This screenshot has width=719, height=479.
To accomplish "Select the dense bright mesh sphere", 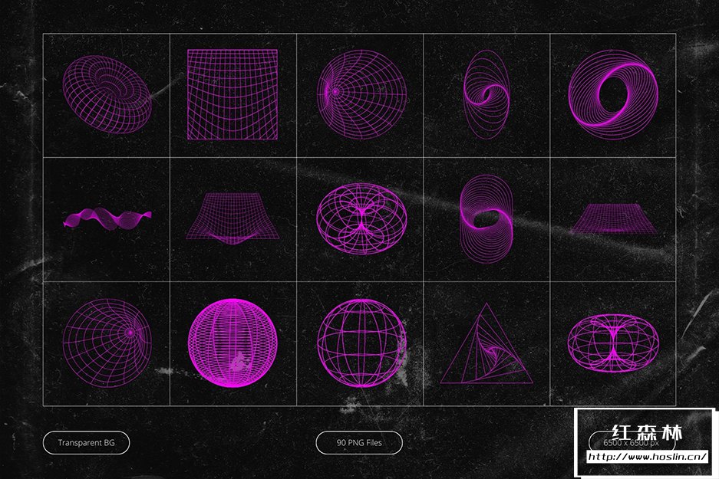I will [233, 343].
